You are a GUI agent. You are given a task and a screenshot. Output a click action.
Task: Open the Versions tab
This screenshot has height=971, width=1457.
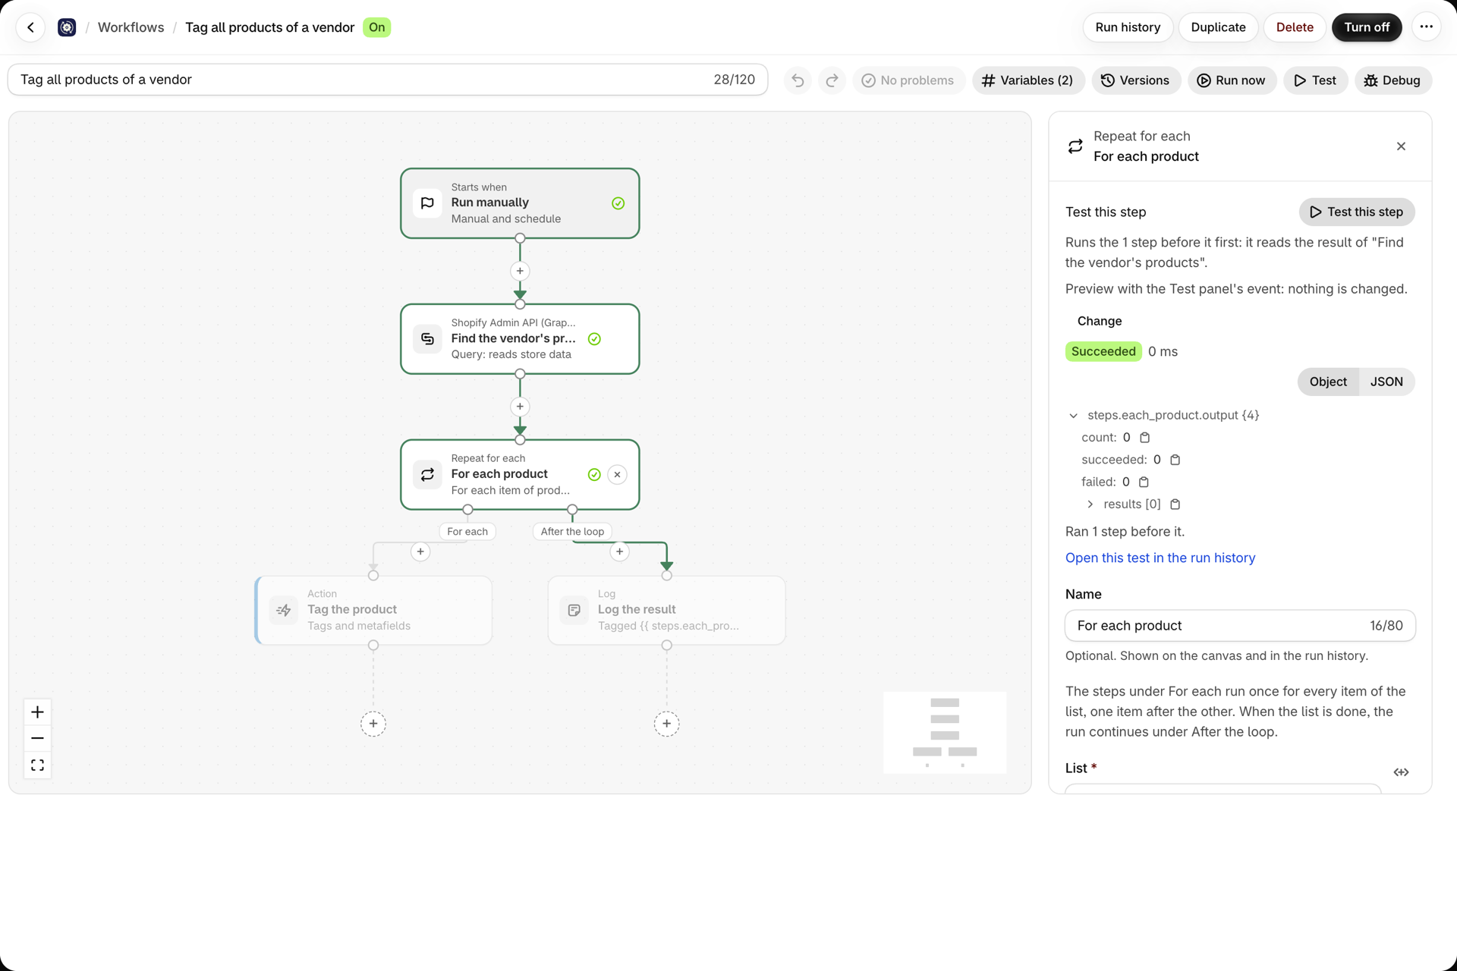(x=1135, y=80)
